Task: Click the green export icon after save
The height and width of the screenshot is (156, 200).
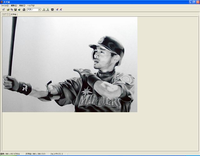Action: click(19, 10)
